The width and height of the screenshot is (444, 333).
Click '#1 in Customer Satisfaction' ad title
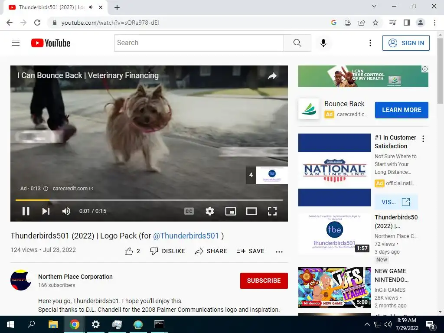tap(395, 142)
